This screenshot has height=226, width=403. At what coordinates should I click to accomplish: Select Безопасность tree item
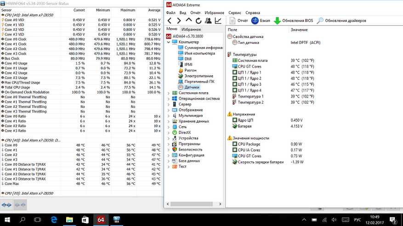(187, 149)
